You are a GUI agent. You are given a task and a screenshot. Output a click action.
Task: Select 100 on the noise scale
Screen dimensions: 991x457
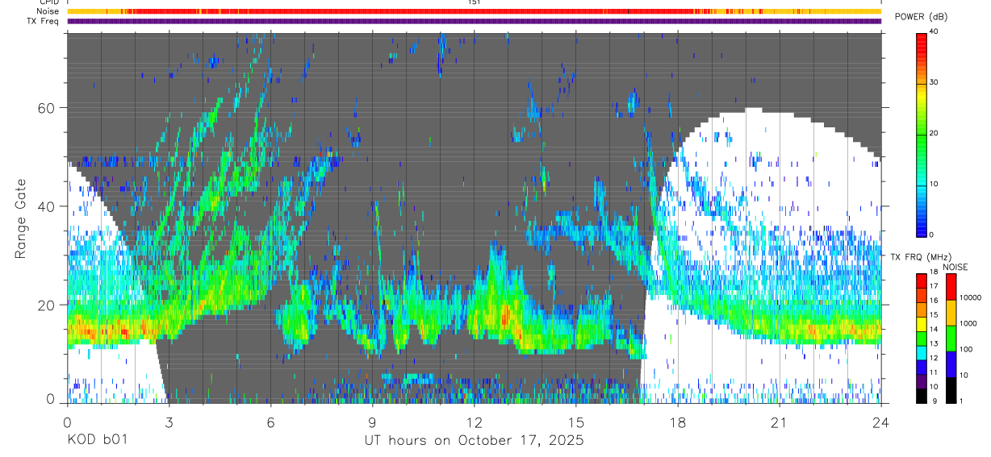click(x=966, y=349)
